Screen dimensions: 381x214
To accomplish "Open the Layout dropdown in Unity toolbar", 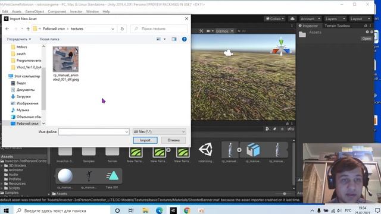I will [360, 18].
